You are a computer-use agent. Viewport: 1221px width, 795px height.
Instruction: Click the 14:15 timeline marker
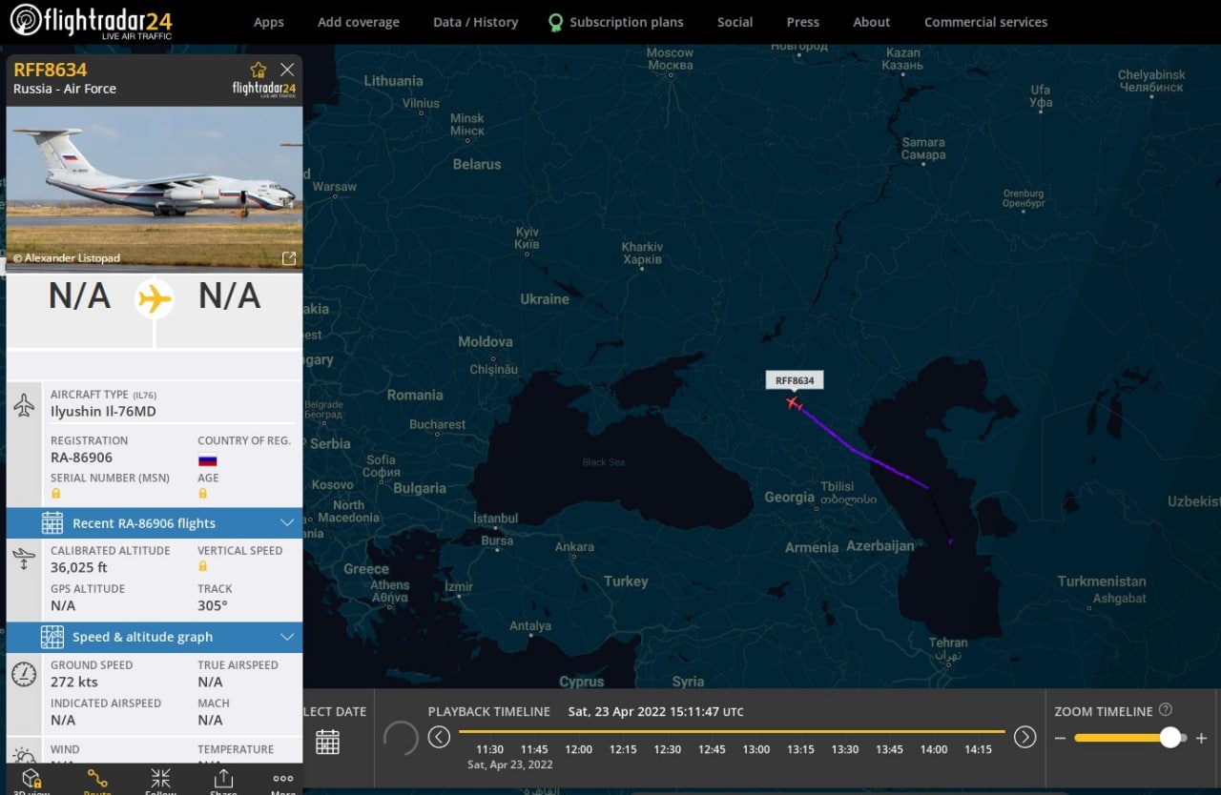point(978,749)
